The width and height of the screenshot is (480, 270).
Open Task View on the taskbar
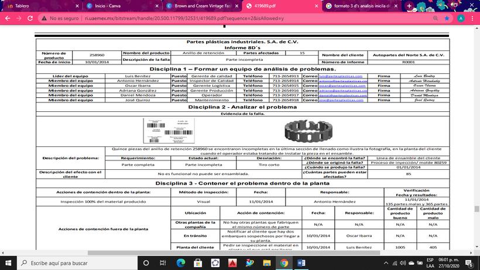tap(163, 263)
